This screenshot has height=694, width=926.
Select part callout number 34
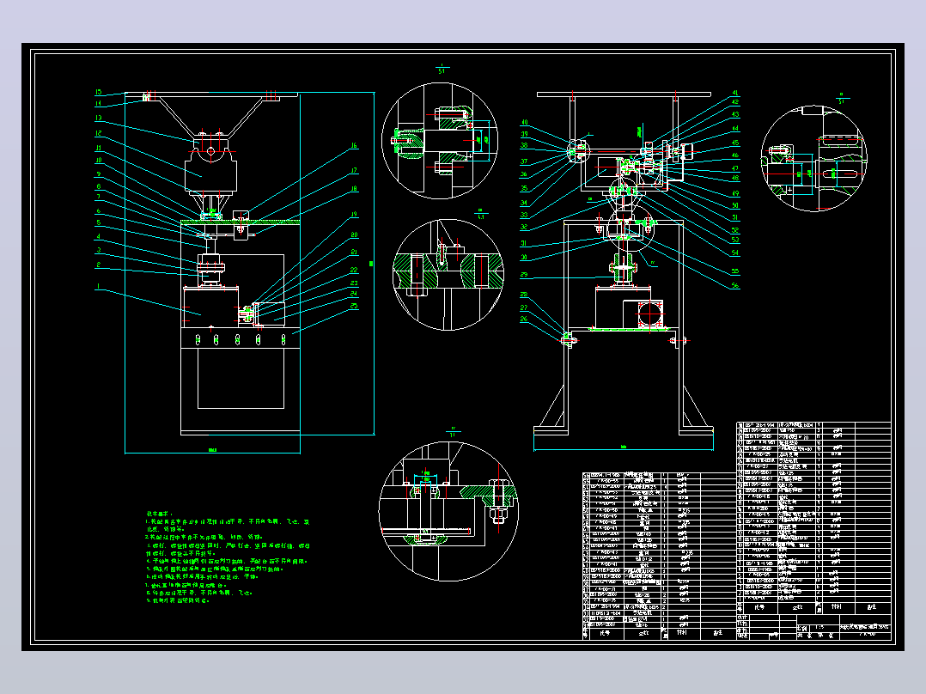click(x=524, y=203)
